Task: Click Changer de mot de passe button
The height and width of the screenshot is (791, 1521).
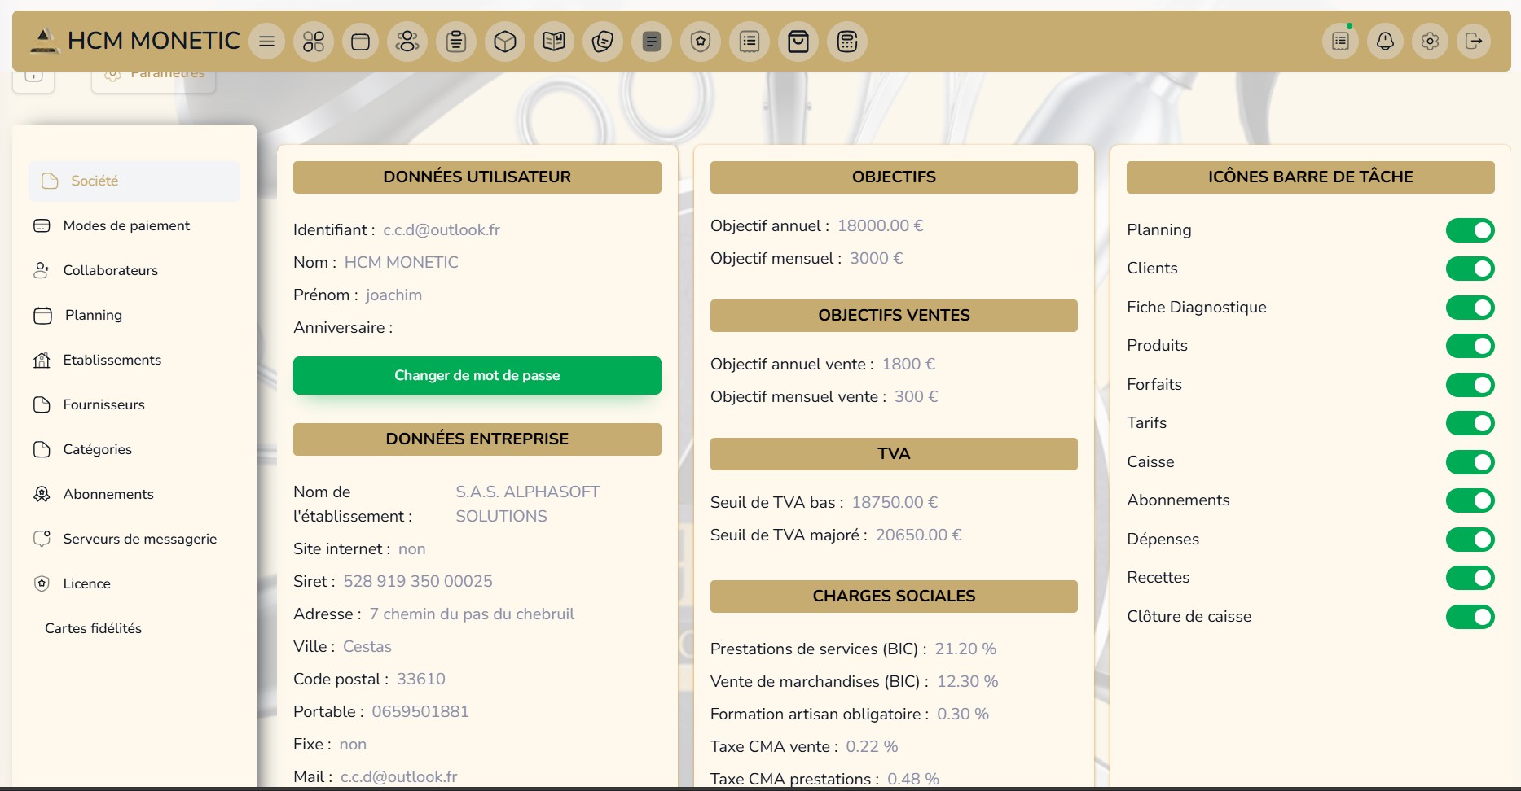Action: tap(477, 375)
